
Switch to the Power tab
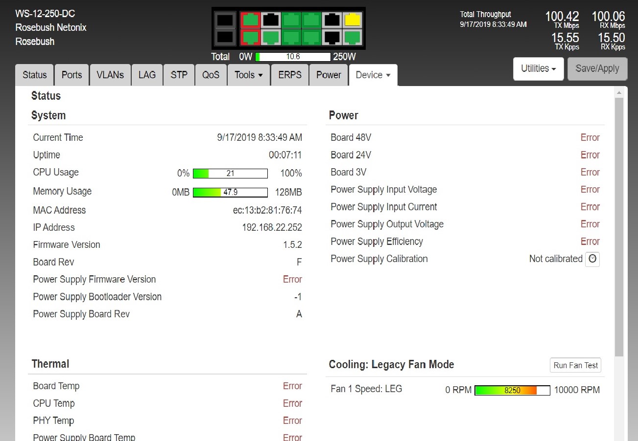point(329,75)
